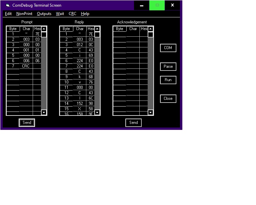Open the Help menu
The height and width of the screenshot is (205, 256).
(85, 14)
